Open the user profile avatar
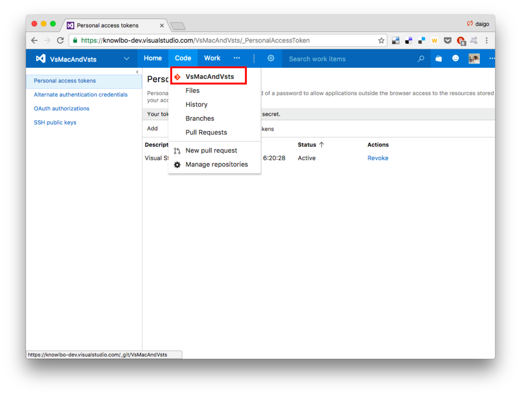The image size is (521, 396). tap(474, 59)
